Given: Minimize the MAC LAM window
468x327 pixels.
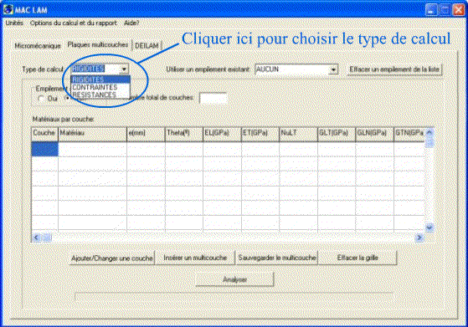Looking at the screenshot, I should point(431,9).
